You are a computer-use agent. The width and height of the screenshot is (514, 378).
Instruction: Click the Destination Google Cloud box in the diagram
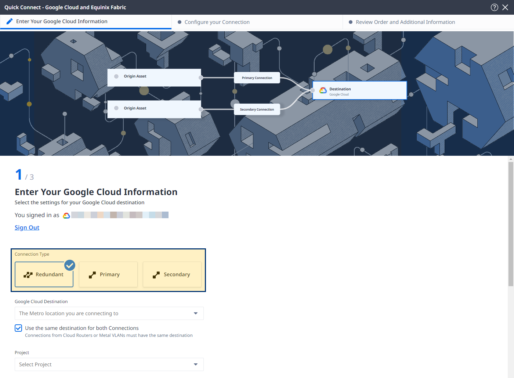point(360,90)
